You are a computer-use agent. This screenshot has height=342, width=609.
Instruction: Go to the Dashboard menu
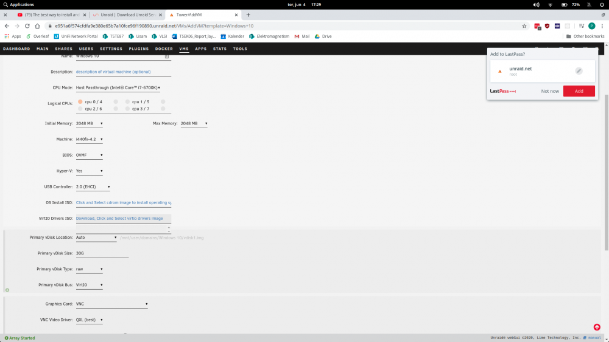[x=16, y=49]
